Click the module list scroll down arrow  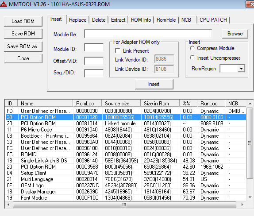click(250, 197)
